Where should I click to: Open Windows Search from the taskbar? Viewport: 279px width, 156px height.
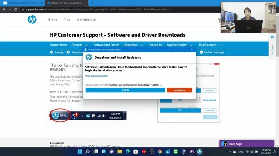click(88, 152)
